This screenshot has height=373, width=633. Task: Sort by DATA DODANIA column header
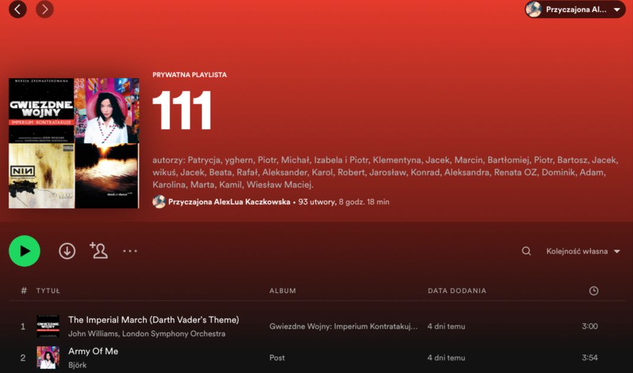click(456, 291)
